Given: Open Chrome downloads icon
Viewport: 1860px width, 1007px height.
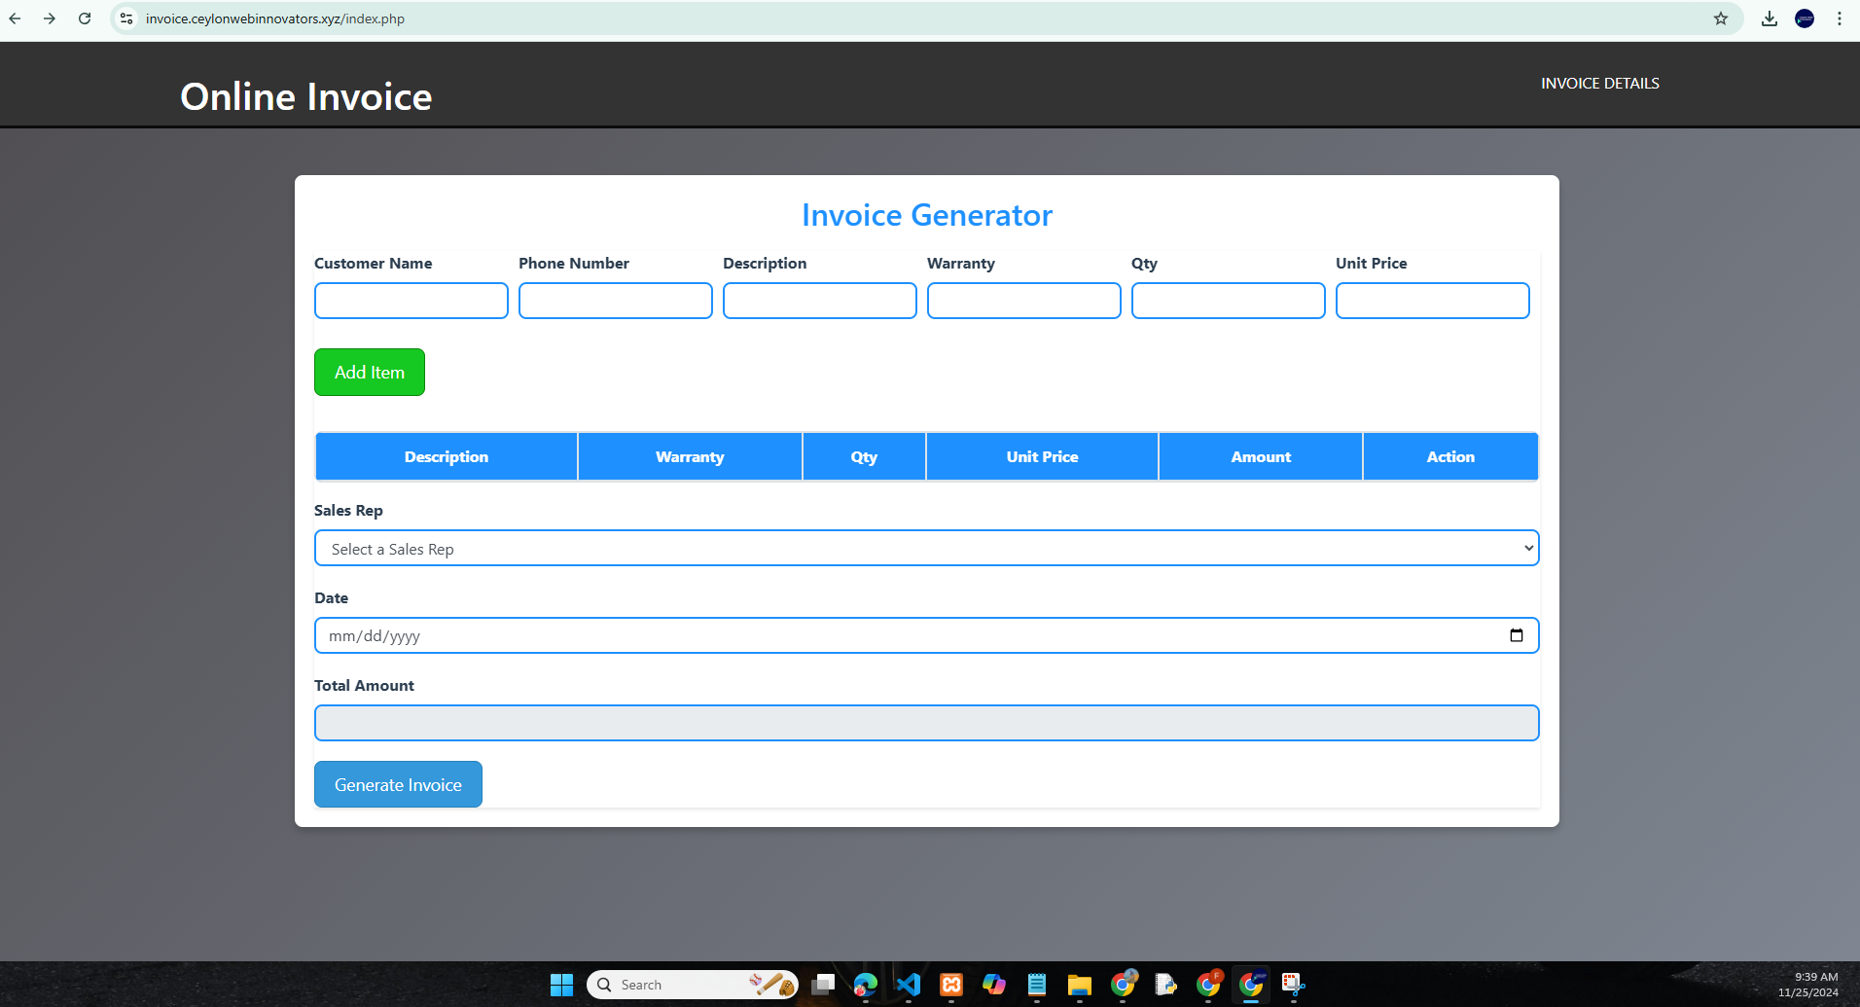Looking at the screenshot, I should point(1770,18).
